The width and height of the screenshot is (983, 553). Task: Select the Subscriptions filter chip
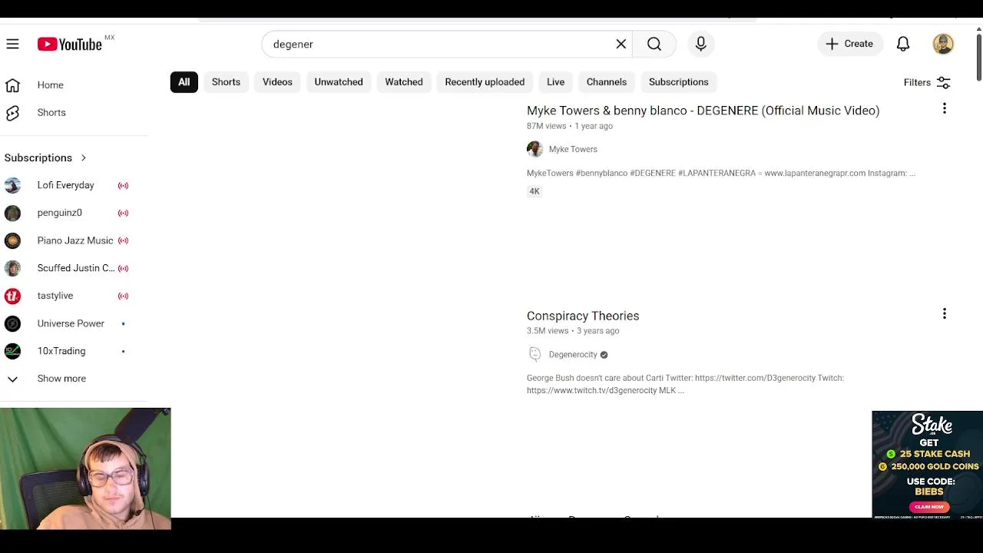coord(679,82)
